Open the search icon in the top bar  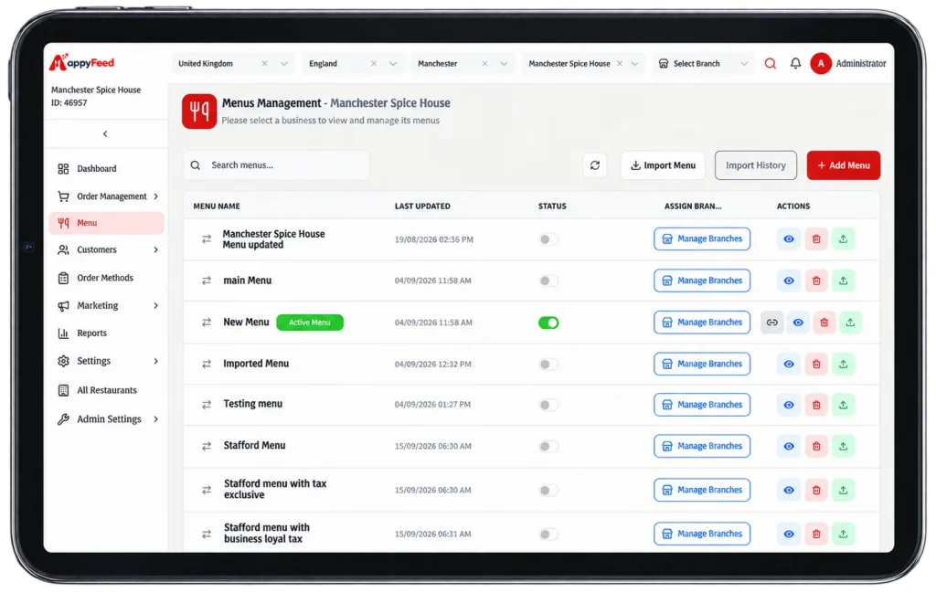pos(770,63)
